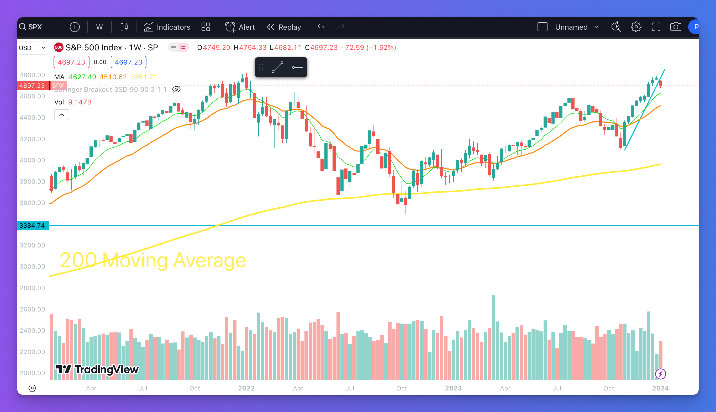Toggle the pink approximate-equals indicator pill
The width and height of the screenshot is (716, 412).
click(x=183, y=47)
